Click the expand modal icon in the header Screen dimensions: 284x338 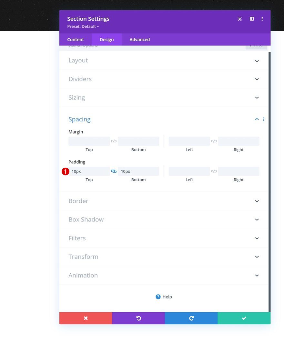[239, 19]
